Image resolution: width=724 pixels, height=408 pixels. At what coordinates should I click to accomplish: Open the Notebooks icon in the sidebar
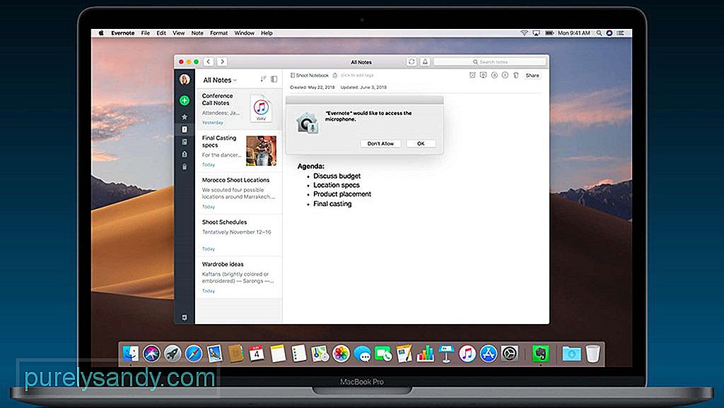[x=185, y=142]
